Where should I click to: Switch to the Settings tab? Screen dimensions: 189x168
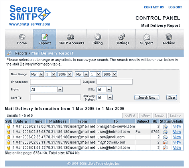[122, 39]
